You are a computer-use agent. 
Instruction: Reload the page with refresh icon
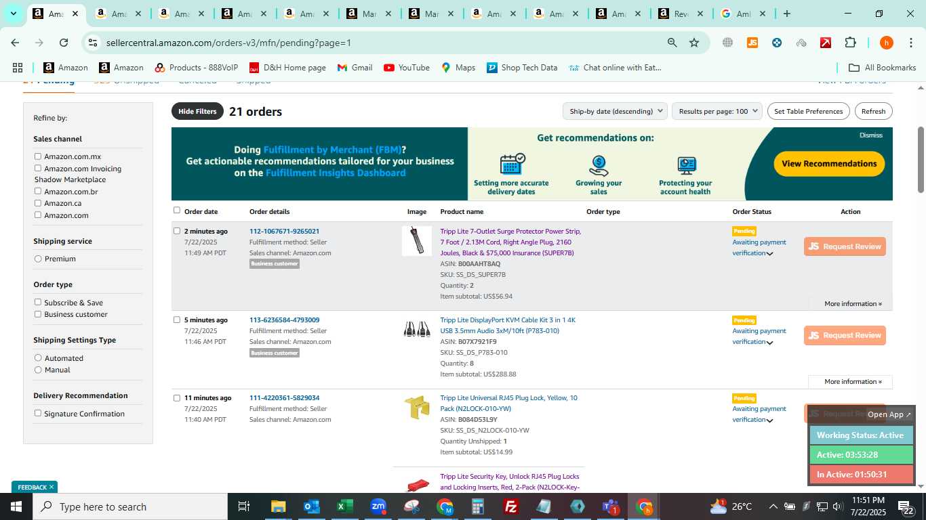(x=64, y=43)
